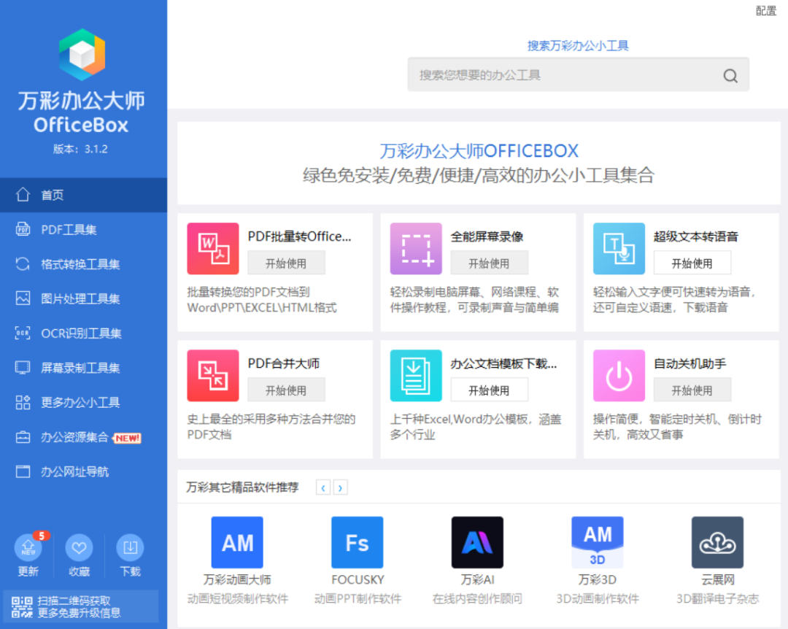Click the home icon beside 首页
Screen dimensions: 788x629
(x=23, y=195)
